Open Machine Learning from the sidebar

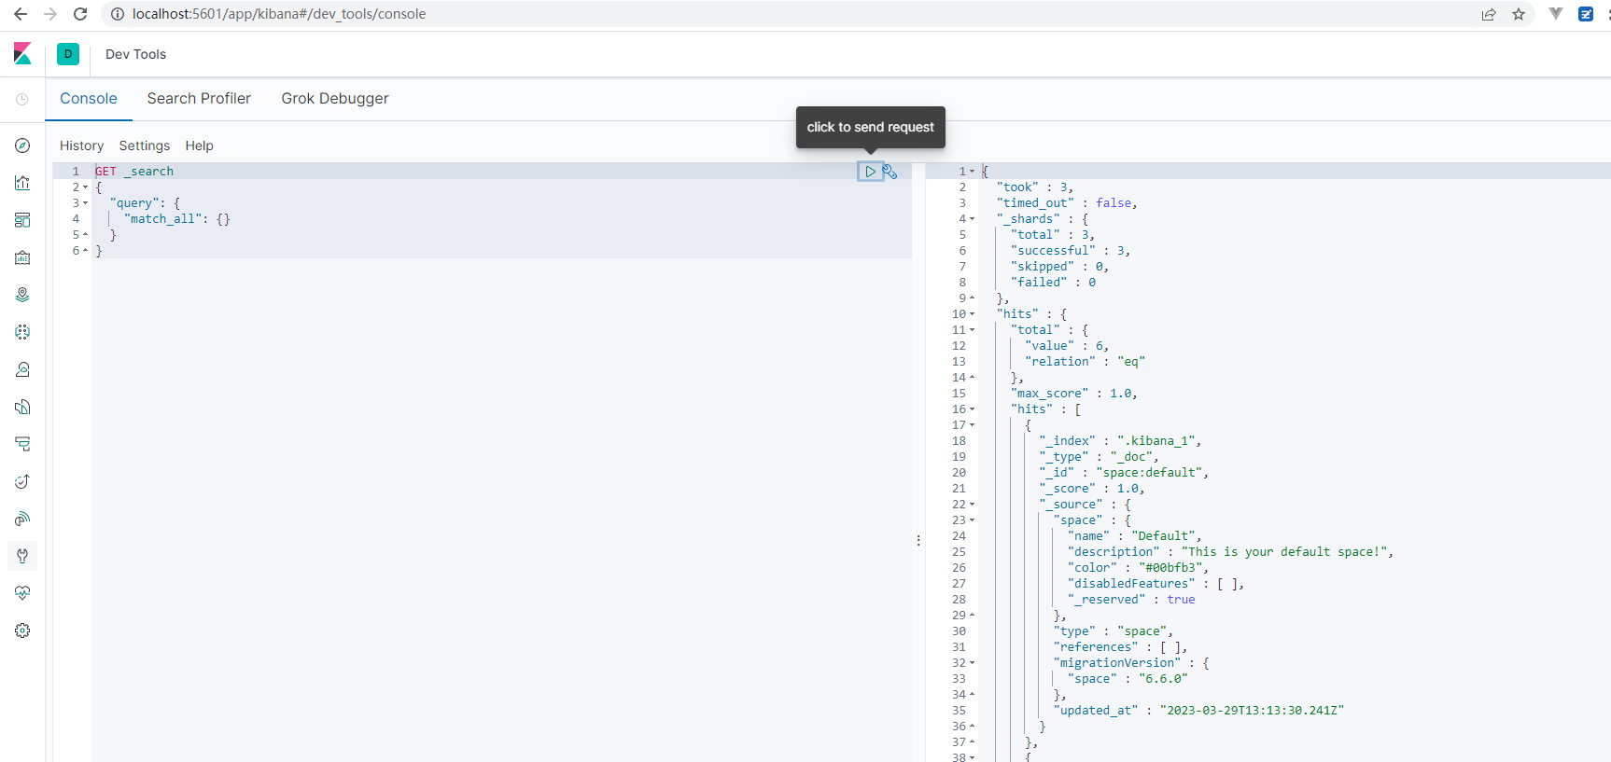click(x=22, y=332)
